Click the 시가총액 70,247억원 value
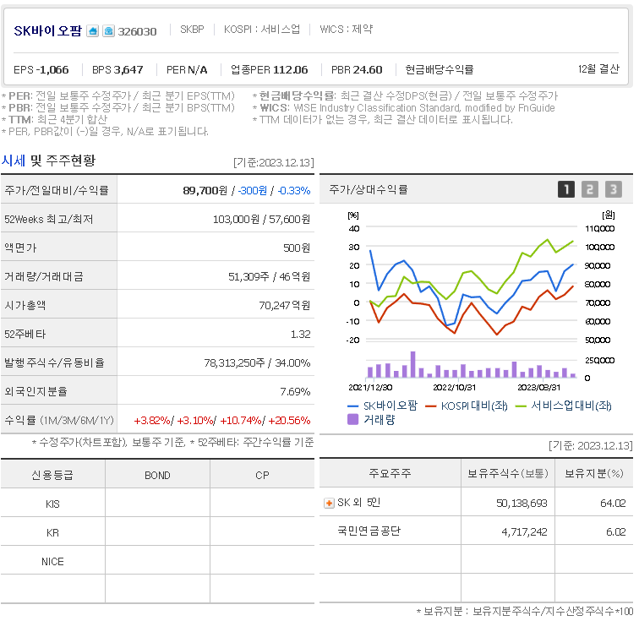 point(285,306)
